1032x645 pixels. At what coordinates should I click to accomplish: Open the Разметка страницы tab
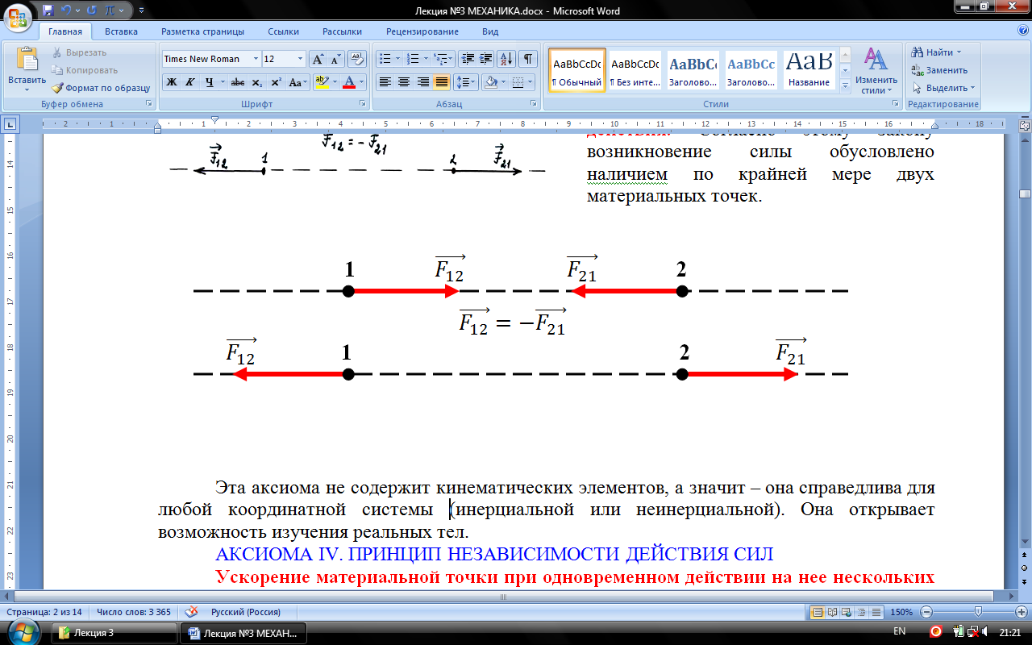pyautogui.click(x=202, y=31)
